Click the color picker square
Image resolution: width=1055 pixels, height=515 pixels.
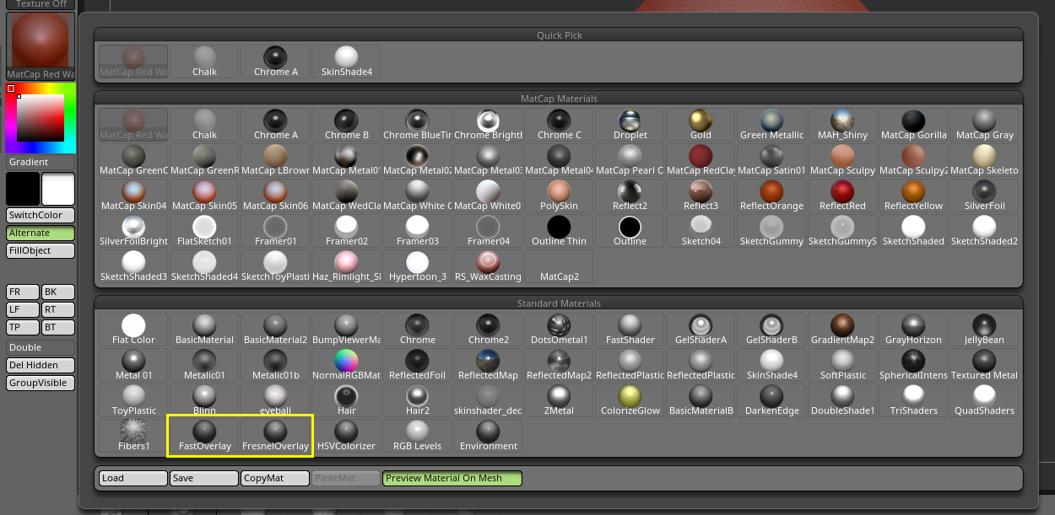click(x=41, y=117)
